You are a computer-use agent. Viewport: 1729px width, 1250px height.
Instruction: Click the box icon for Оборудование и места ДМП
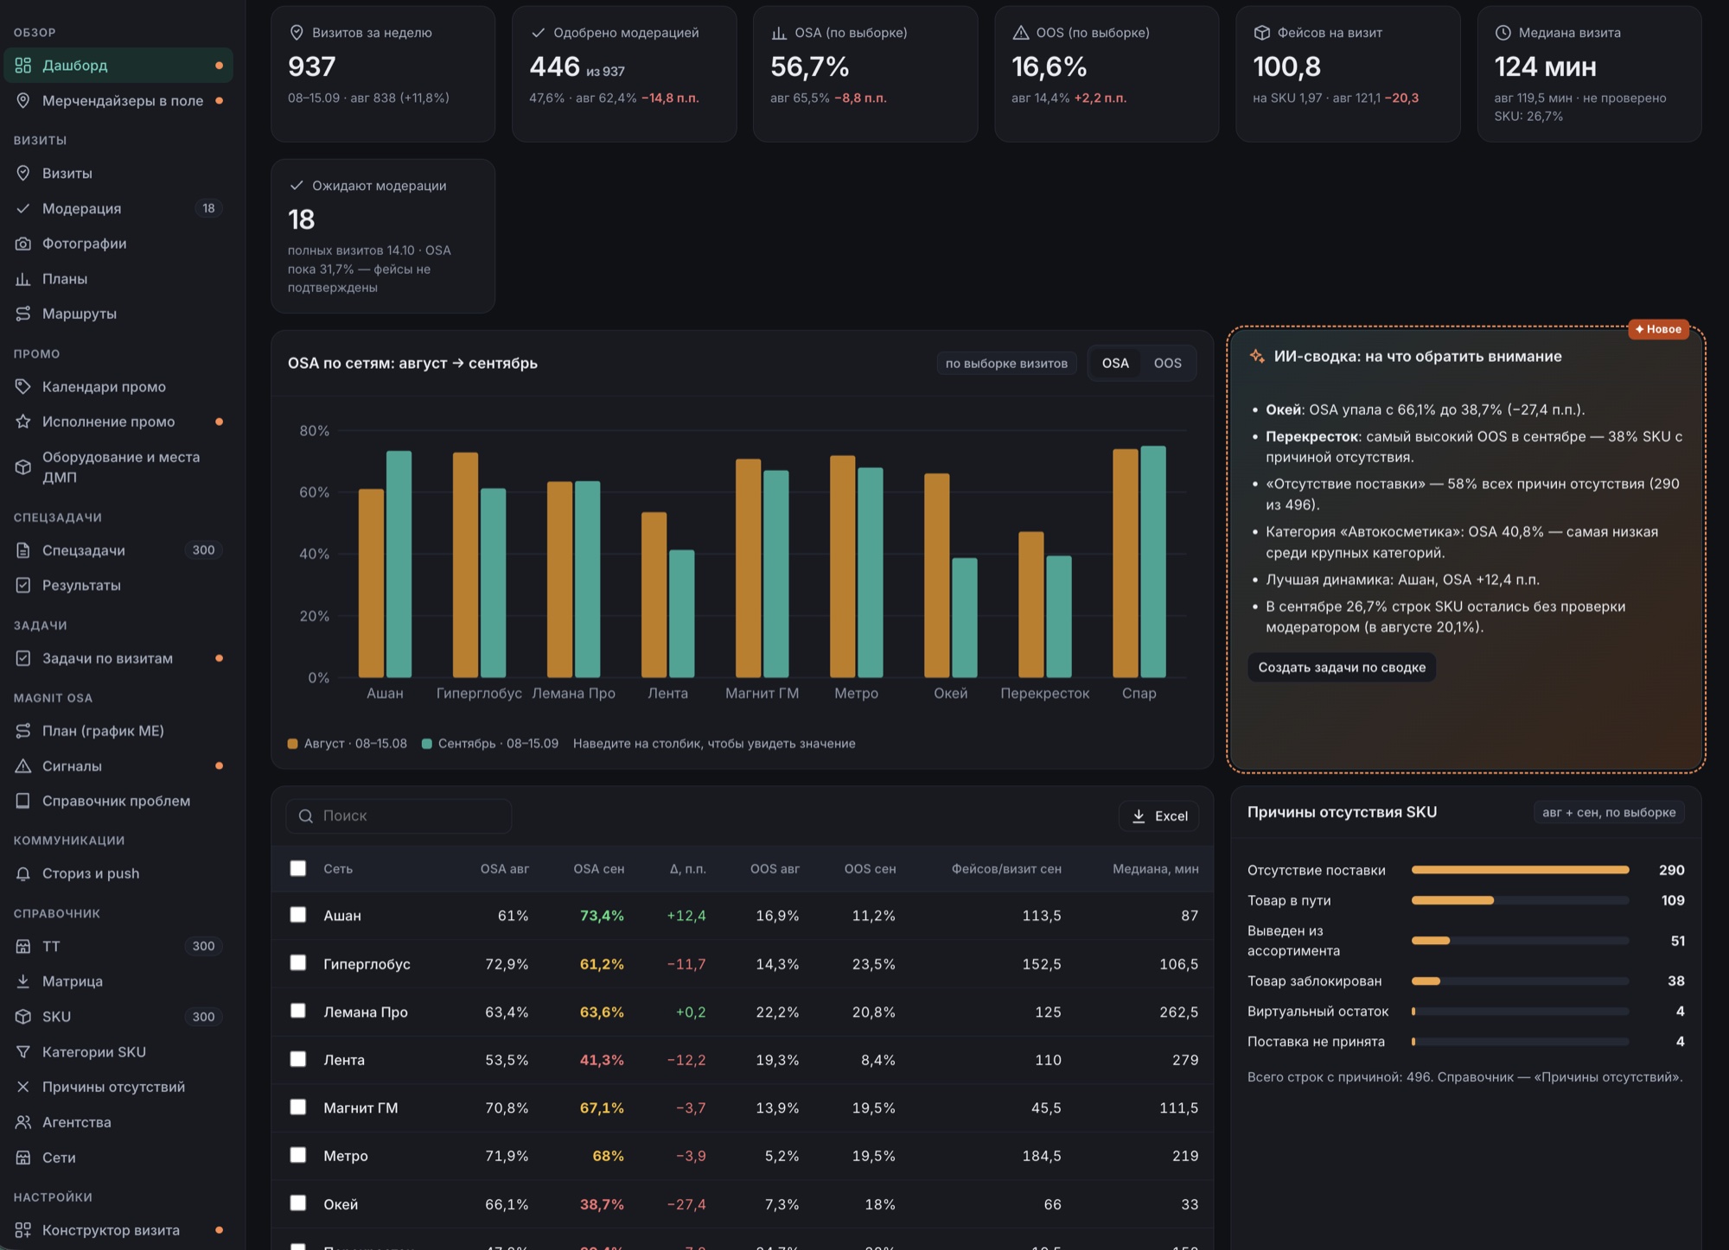(x=23, y=466)
